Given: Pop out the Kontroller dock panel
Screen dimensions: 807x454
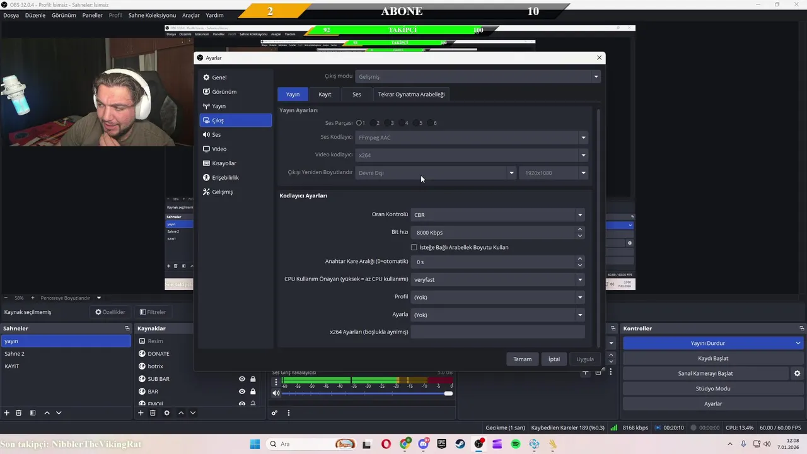Looking at the screenshot, I should 802,329.
